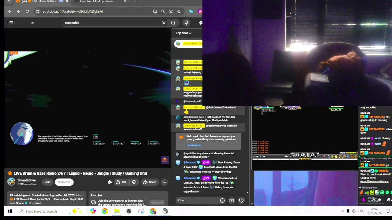Open the ENG language indicator

click(361, 211)
